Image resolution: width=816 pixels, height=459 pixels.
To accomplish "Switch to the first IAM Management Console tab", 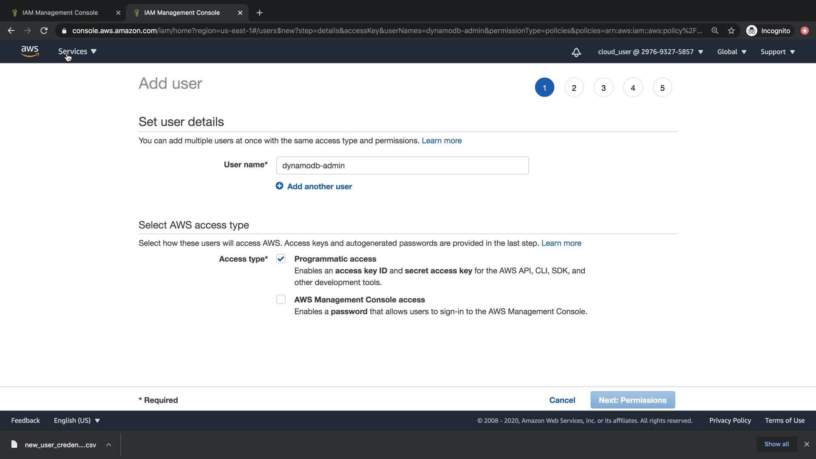I will pyautogui.click(x=60, y=13).
